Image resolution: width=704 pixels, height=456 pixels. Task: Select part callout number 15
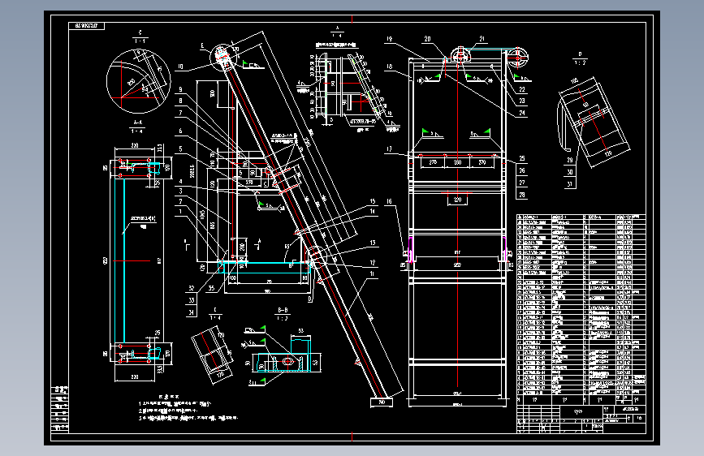click(372, 201)
